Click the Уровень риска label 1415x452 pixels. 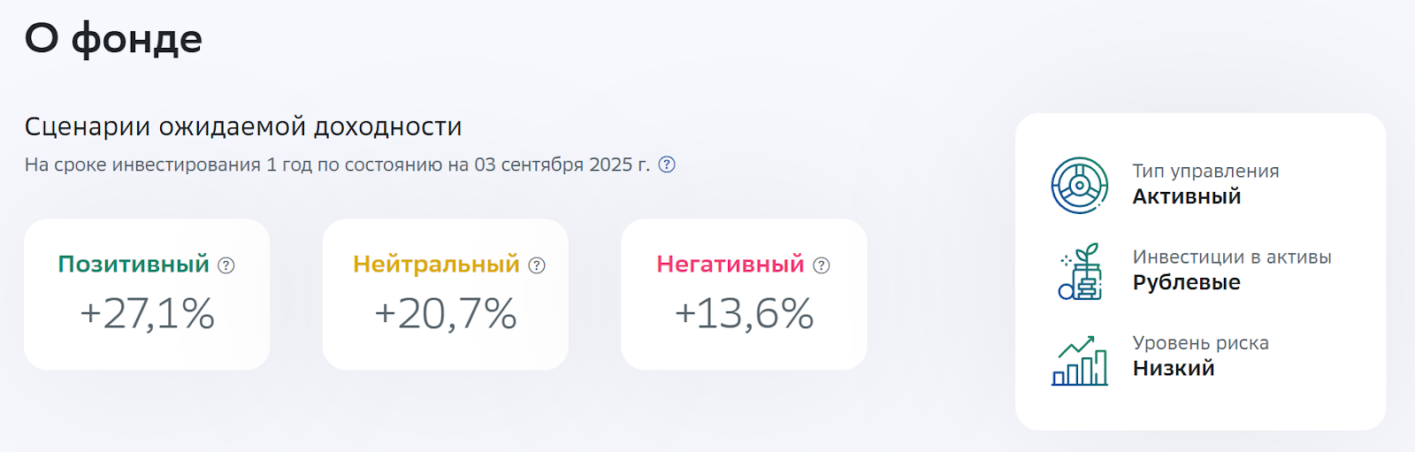pos(1201,343)
